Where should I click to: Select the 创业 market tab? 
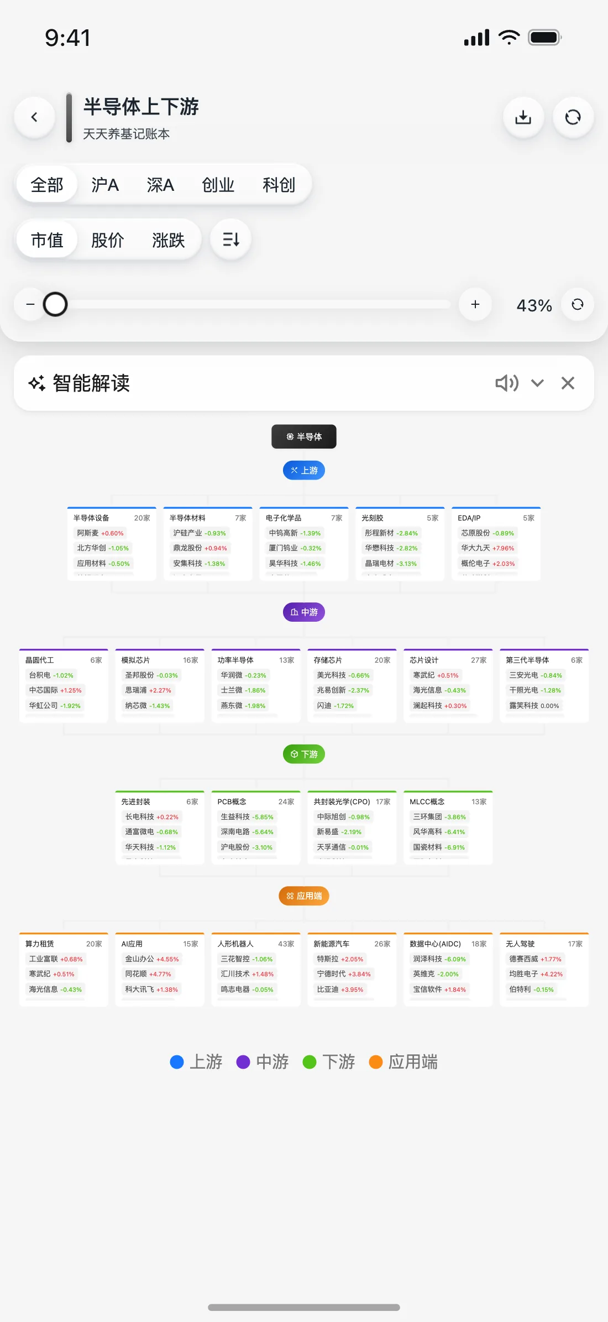pos(218,184)
